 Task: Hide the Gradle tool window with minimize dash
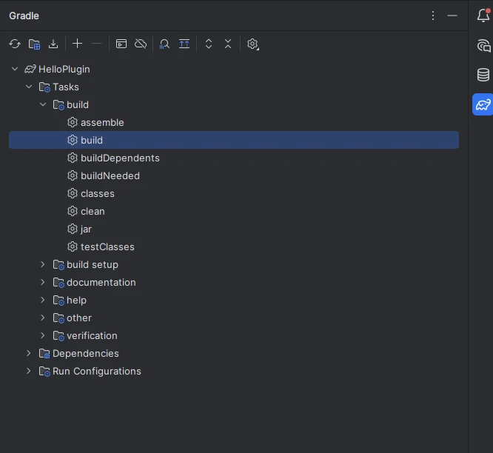point(452,16)
